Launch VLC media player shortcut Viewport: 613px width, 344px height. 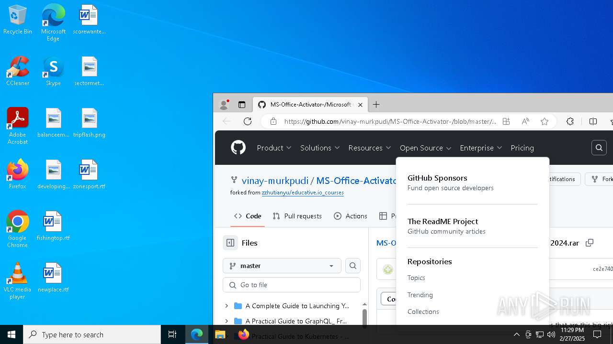click(18, 281)
